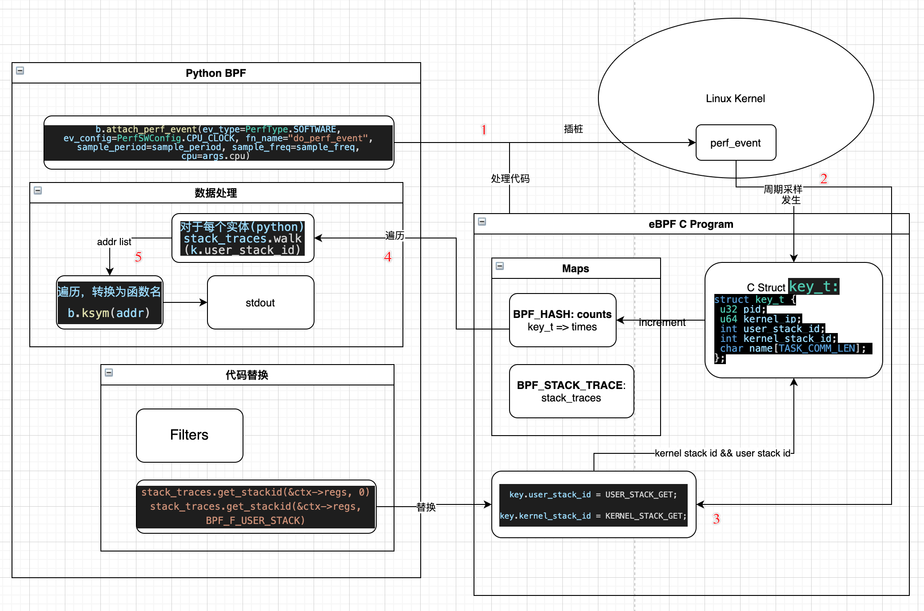924x611 pixels.
Task: Select the get_stackid code node
Action: click(256, 507)
